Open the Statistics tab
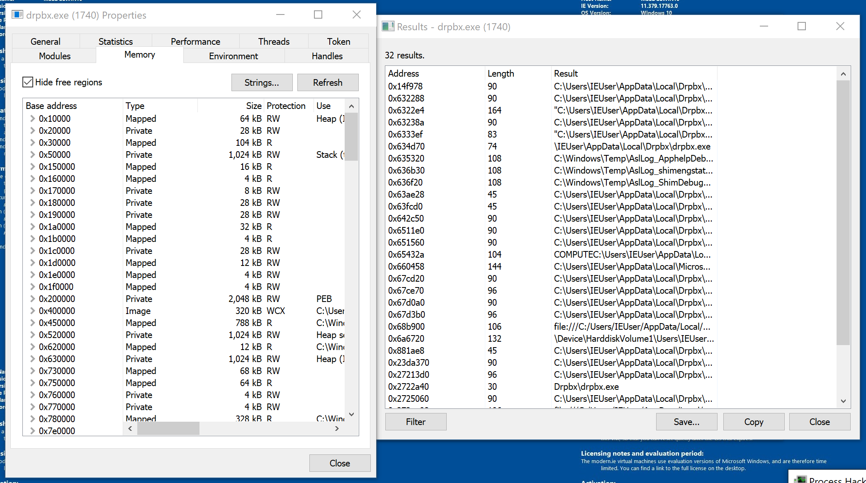The image size is (866, 483). click(116, 41)
